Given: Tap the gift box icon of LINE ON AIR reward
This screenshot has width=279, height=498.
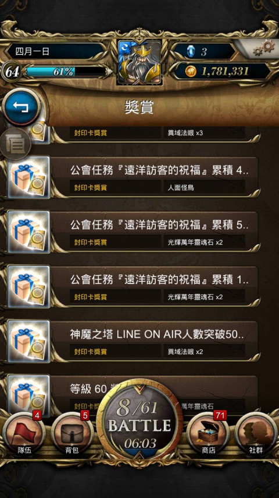Looking at the screenshot, I should (28, 341).
